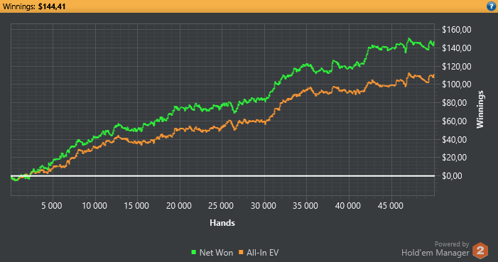Viewport: 498px width, 262px height.
Task: Click the Hands axis title
Action: [222, 223]
